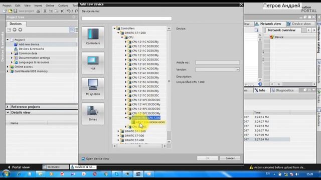Click the volume icon in system tray
The height and width of the screenshot is (180, 321).
[297, 174]
